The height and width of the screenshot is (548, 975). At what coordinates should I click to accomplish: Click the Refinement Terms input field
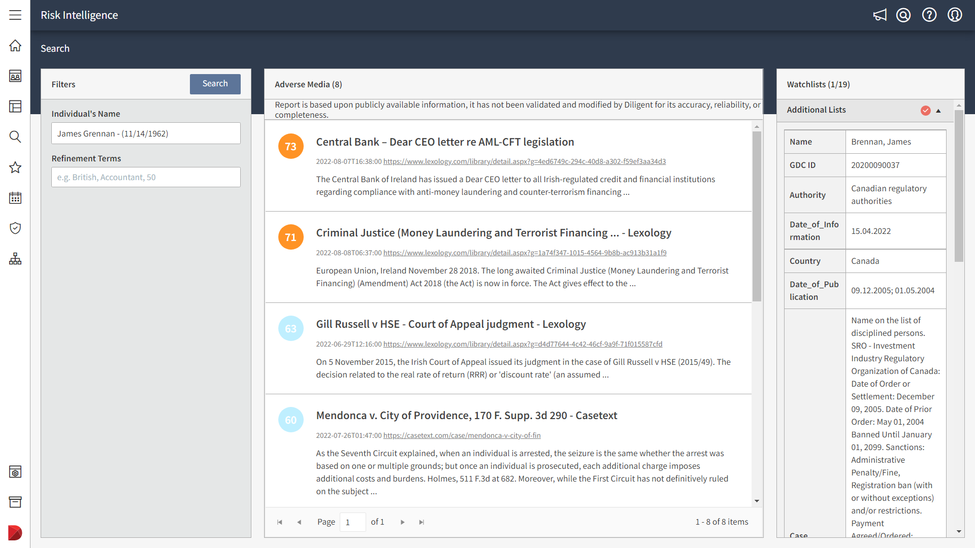pyautogui.click(x=146, y=177)
